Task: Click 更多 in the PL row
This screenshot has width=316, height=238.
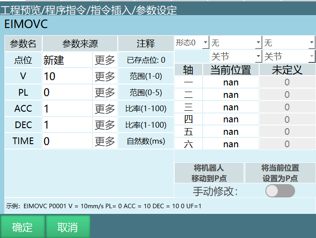Action: pyautogui.click(x=105, y=93)
